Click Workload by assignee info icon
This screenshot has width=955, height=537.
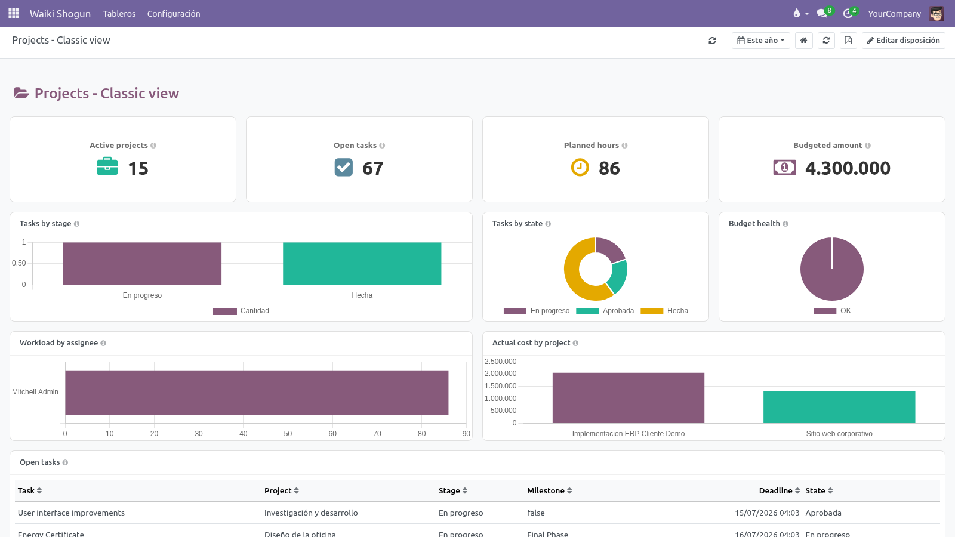point(103,343)
